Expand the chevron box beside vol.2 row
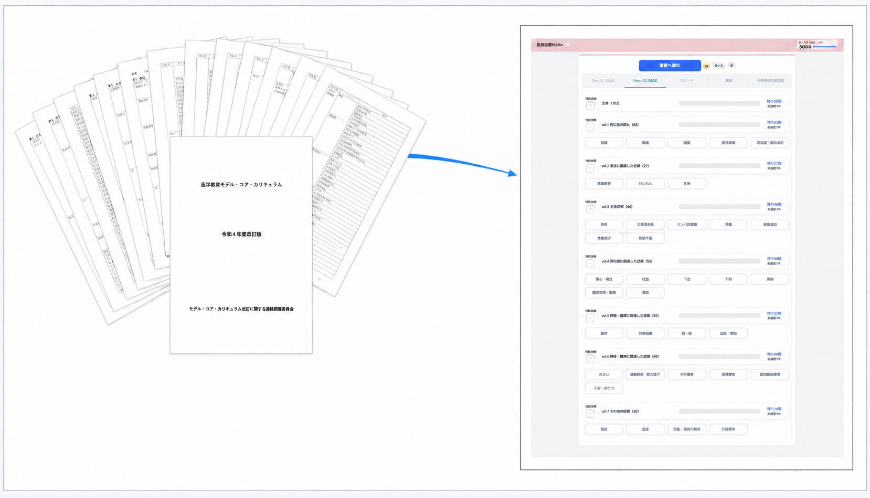 point(590,168)
